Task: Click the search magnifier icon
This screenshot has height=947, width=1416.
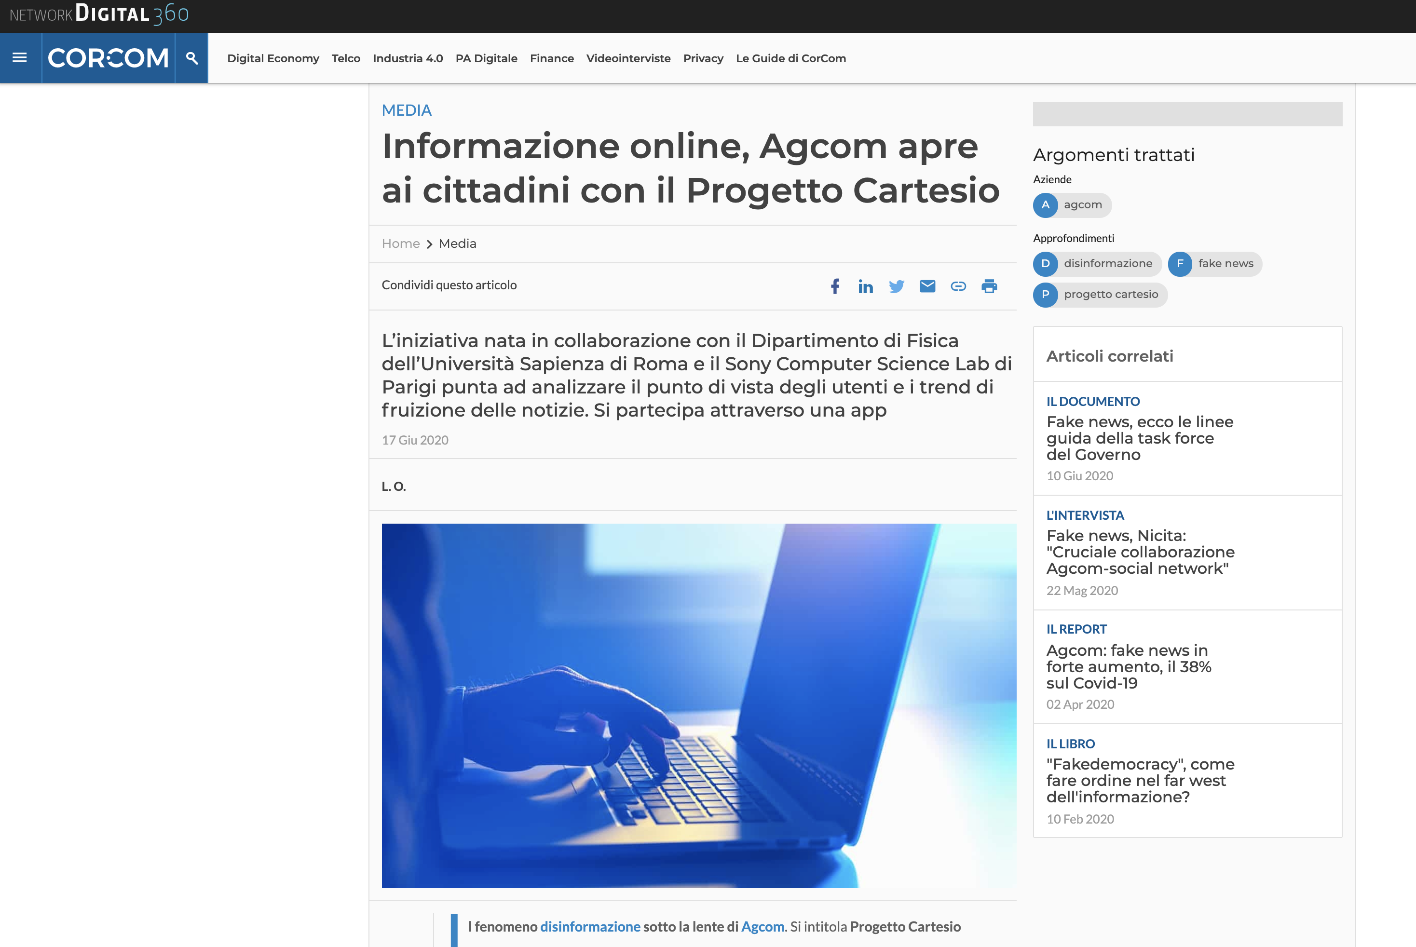Action: tap(191, 58)
